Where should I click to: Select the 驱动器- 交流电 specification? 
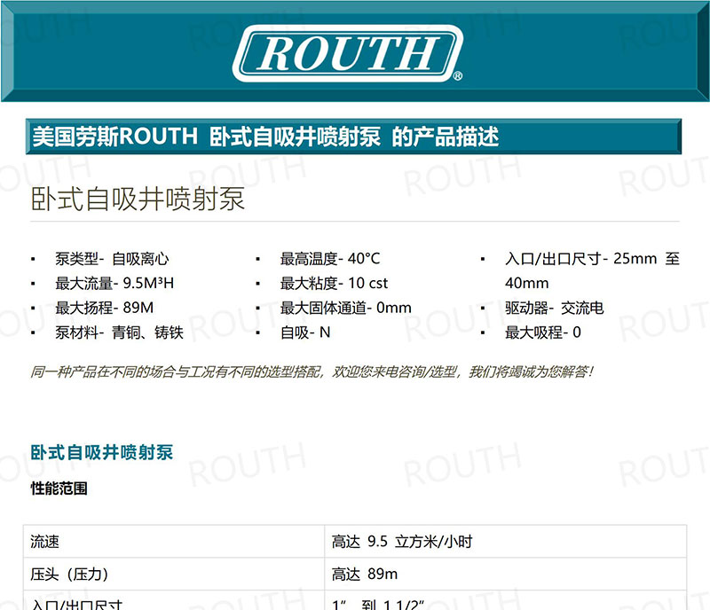(554, 309)
